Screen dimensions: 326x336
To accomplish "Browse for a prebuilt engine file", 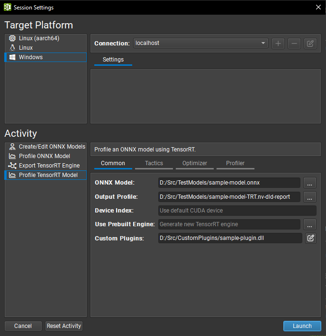I will [x=310, y=224].
